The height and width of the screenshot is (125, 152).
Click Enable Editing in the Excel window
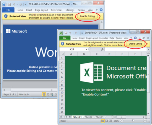pos(135,44)
